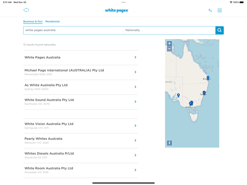
Task: Click the Woodville SA 5011 address
Action: 36,158
